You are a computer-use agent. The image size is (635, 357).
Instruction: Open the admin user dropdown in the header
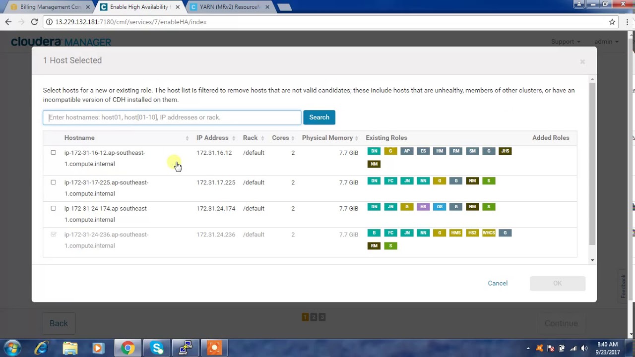point(606,42)
